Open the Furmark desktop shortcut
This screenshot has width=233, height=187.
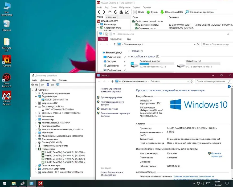[x=7, y=61]
